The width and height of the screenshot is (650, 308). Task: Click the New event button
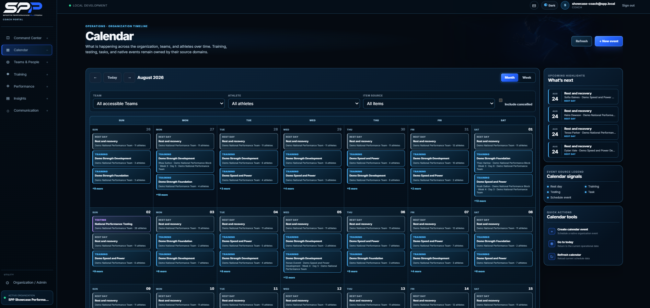click(609, 41)
